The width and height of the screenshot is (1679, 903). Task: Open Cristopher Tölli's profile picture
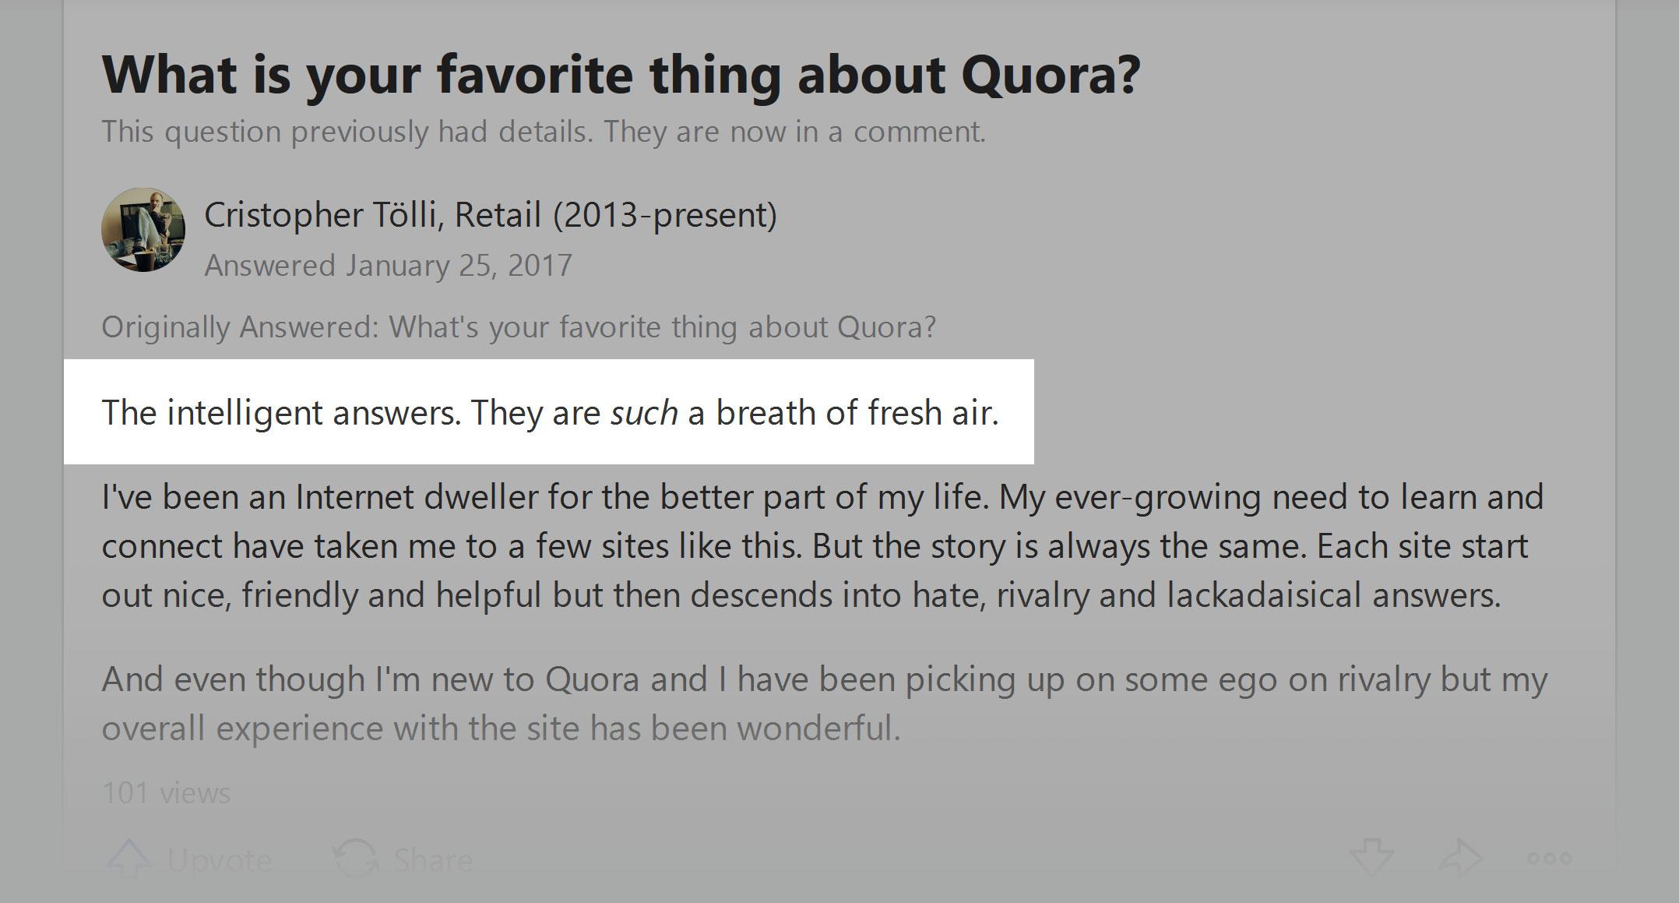(x=143, y=230)
